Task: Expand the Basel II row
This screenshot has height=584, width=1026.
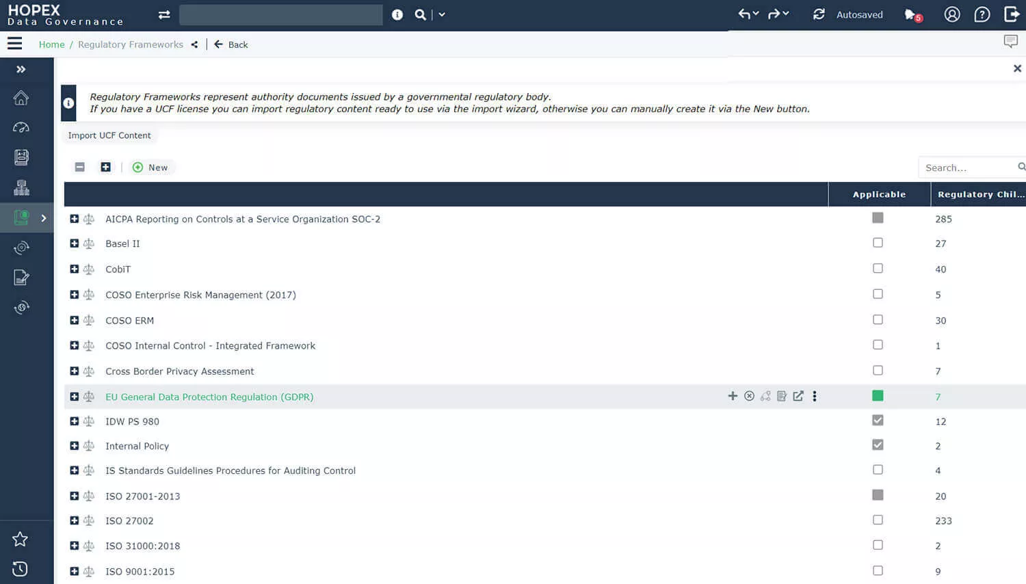Action: click(75, 243)
